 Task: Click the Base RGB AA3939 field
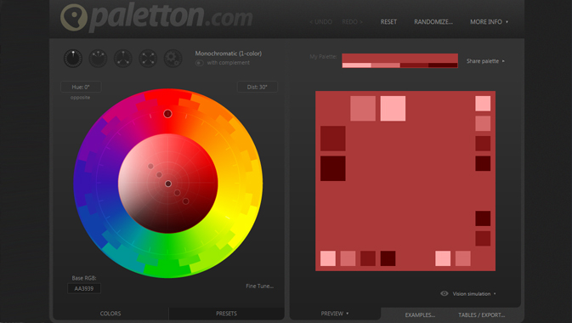(x=84, y=288)
